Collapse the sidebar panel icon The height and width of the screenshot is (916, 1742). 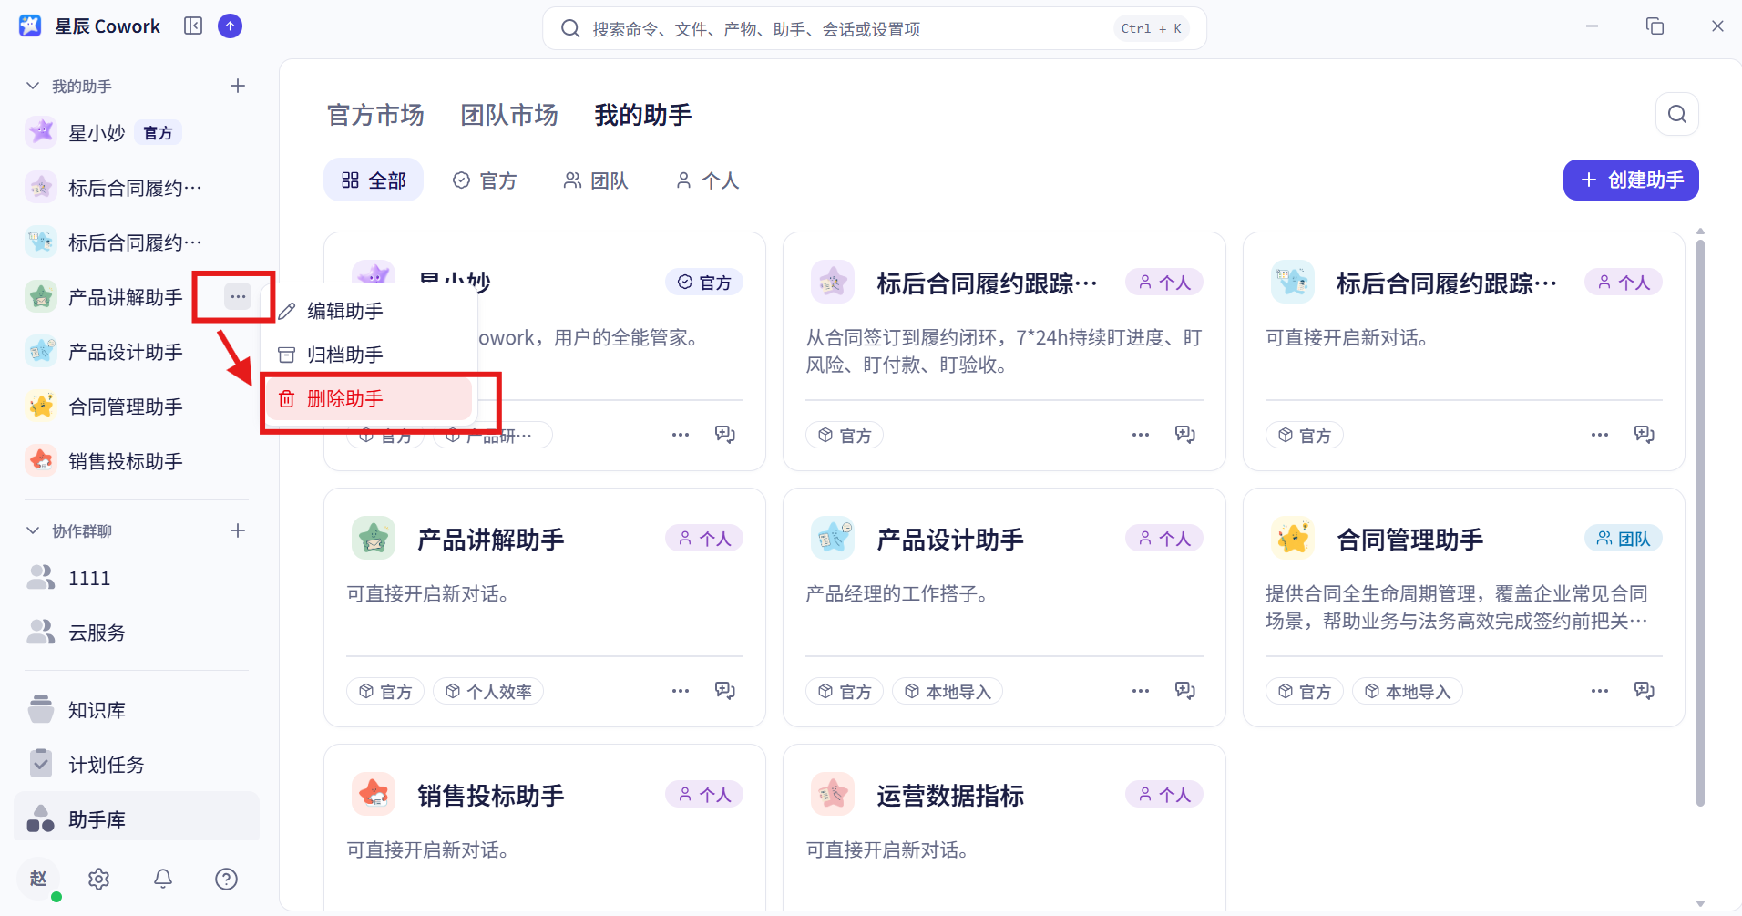tap(193, 26)
